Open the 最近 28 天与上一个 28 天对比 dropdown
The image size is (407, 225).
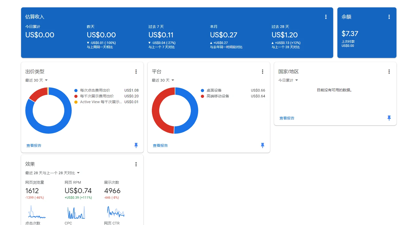[52, 173]
